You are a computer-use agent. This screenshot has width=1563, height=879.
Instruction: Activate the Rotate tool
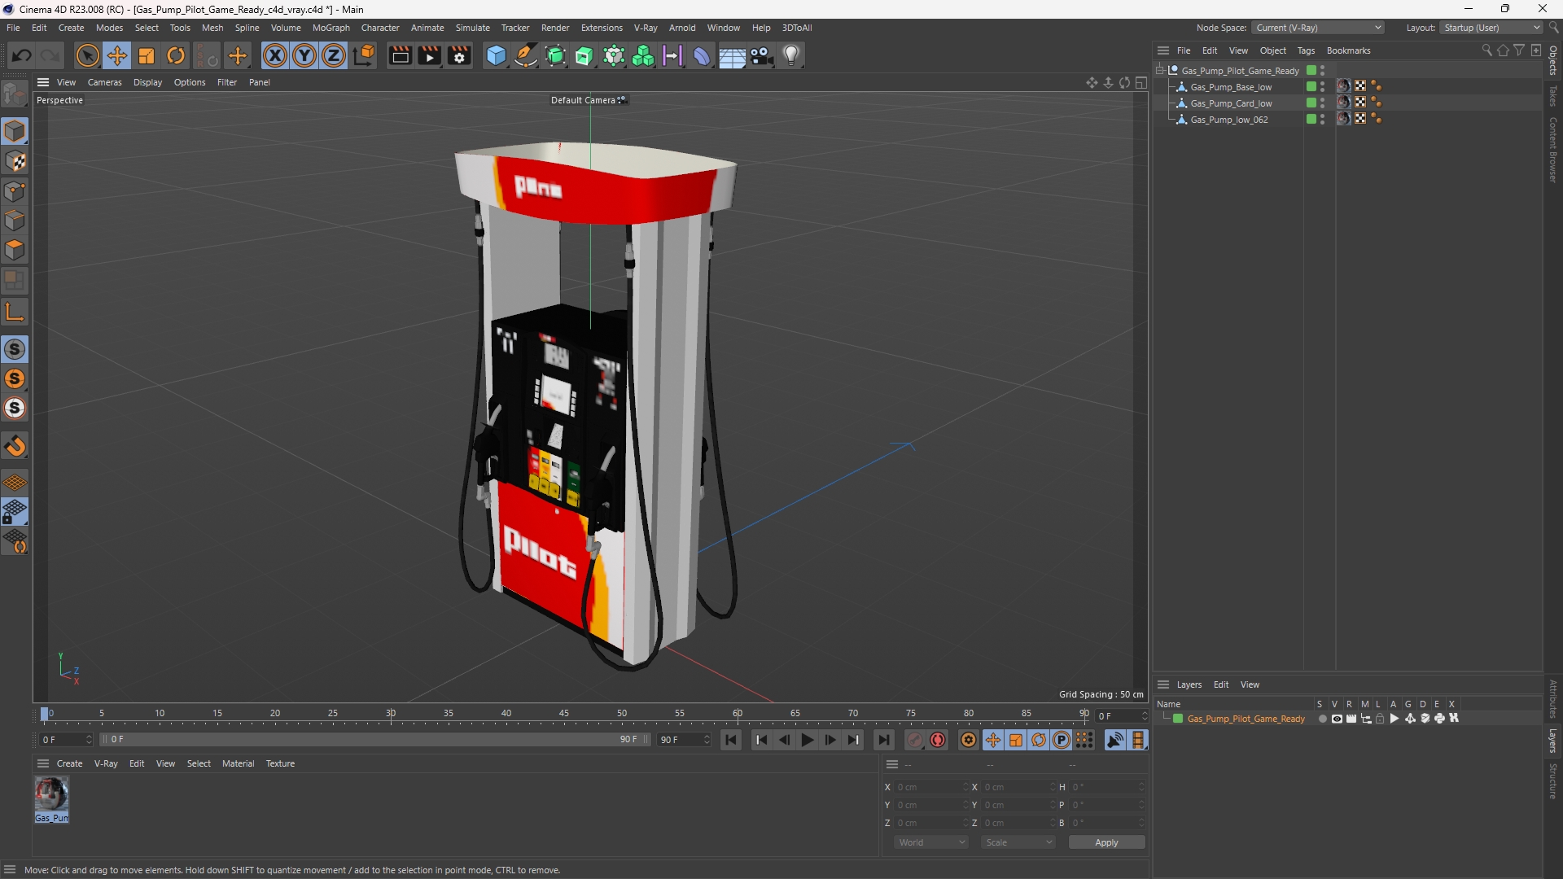pos(176,55)
